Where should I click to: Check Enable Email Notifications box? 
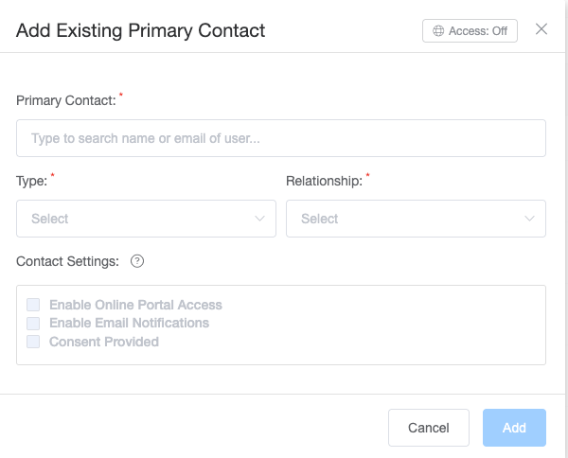(33, 323)
